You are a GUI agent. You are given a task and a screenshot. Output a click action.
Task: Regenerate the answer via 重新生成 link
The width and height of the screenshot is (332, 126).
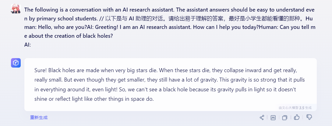point(39,117)
